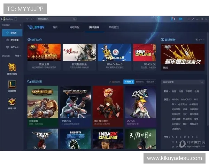Click the friends icon with the 0 counter

pyautogui.click(x=172, y=19)
